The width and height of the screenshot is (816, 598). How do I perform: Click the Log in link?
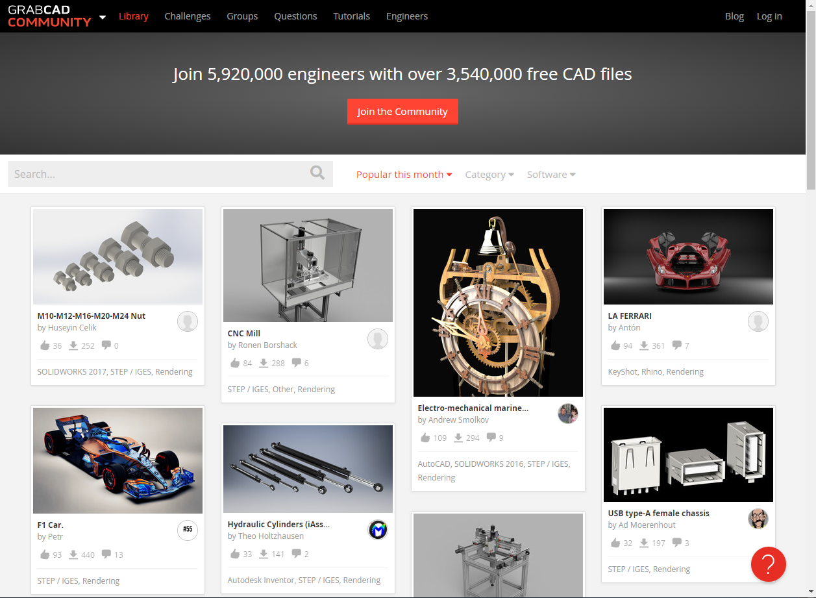pyautogui.click(x=769, y=16)
